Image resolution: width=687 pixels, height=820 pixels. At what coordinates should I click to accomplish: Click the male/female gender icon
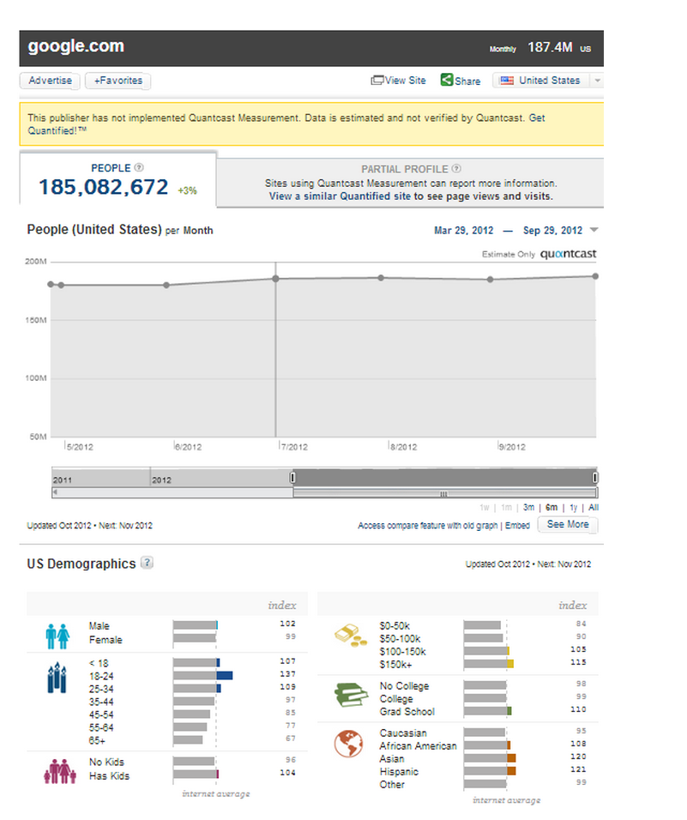coord(57,636)
